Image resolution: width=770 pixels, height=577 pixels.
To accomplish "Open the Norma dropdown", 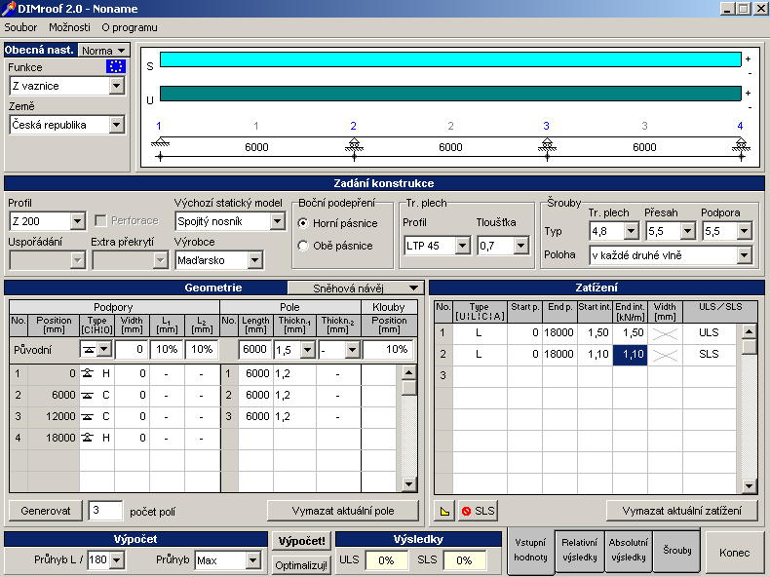I will point(103,50).
